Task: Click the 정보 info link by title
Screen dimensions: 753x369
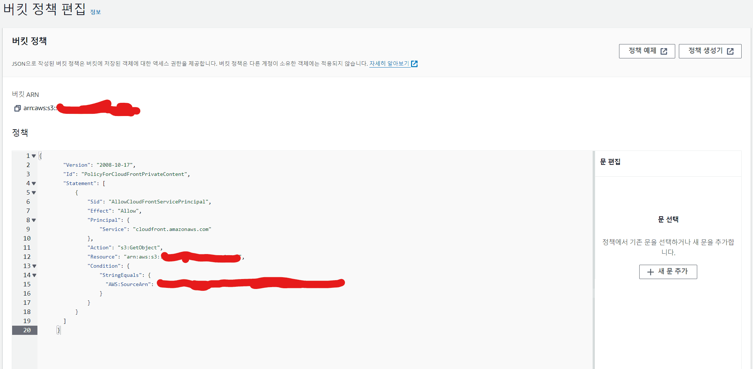Action: click(95, 12)
